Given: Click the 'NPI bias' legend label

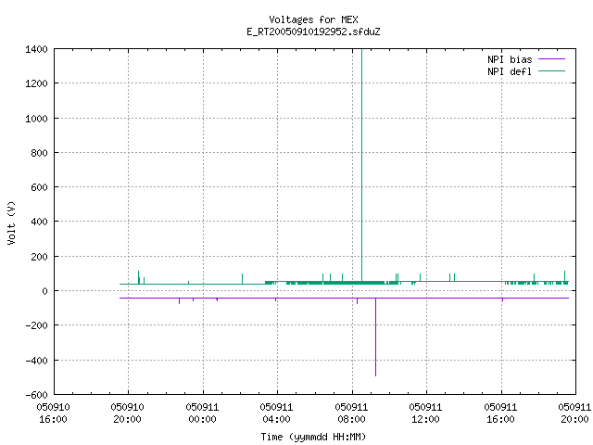Looking at the screenshot, I should [x=510, y=59].
